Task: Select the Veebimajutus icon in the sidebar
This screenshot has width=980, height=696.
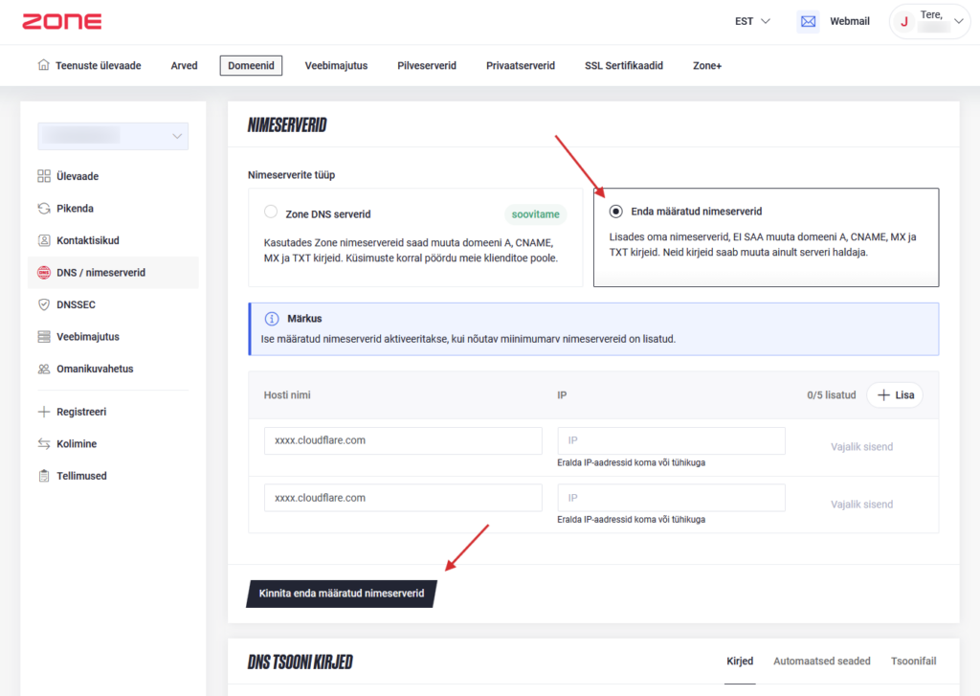Action: [45, 336]
